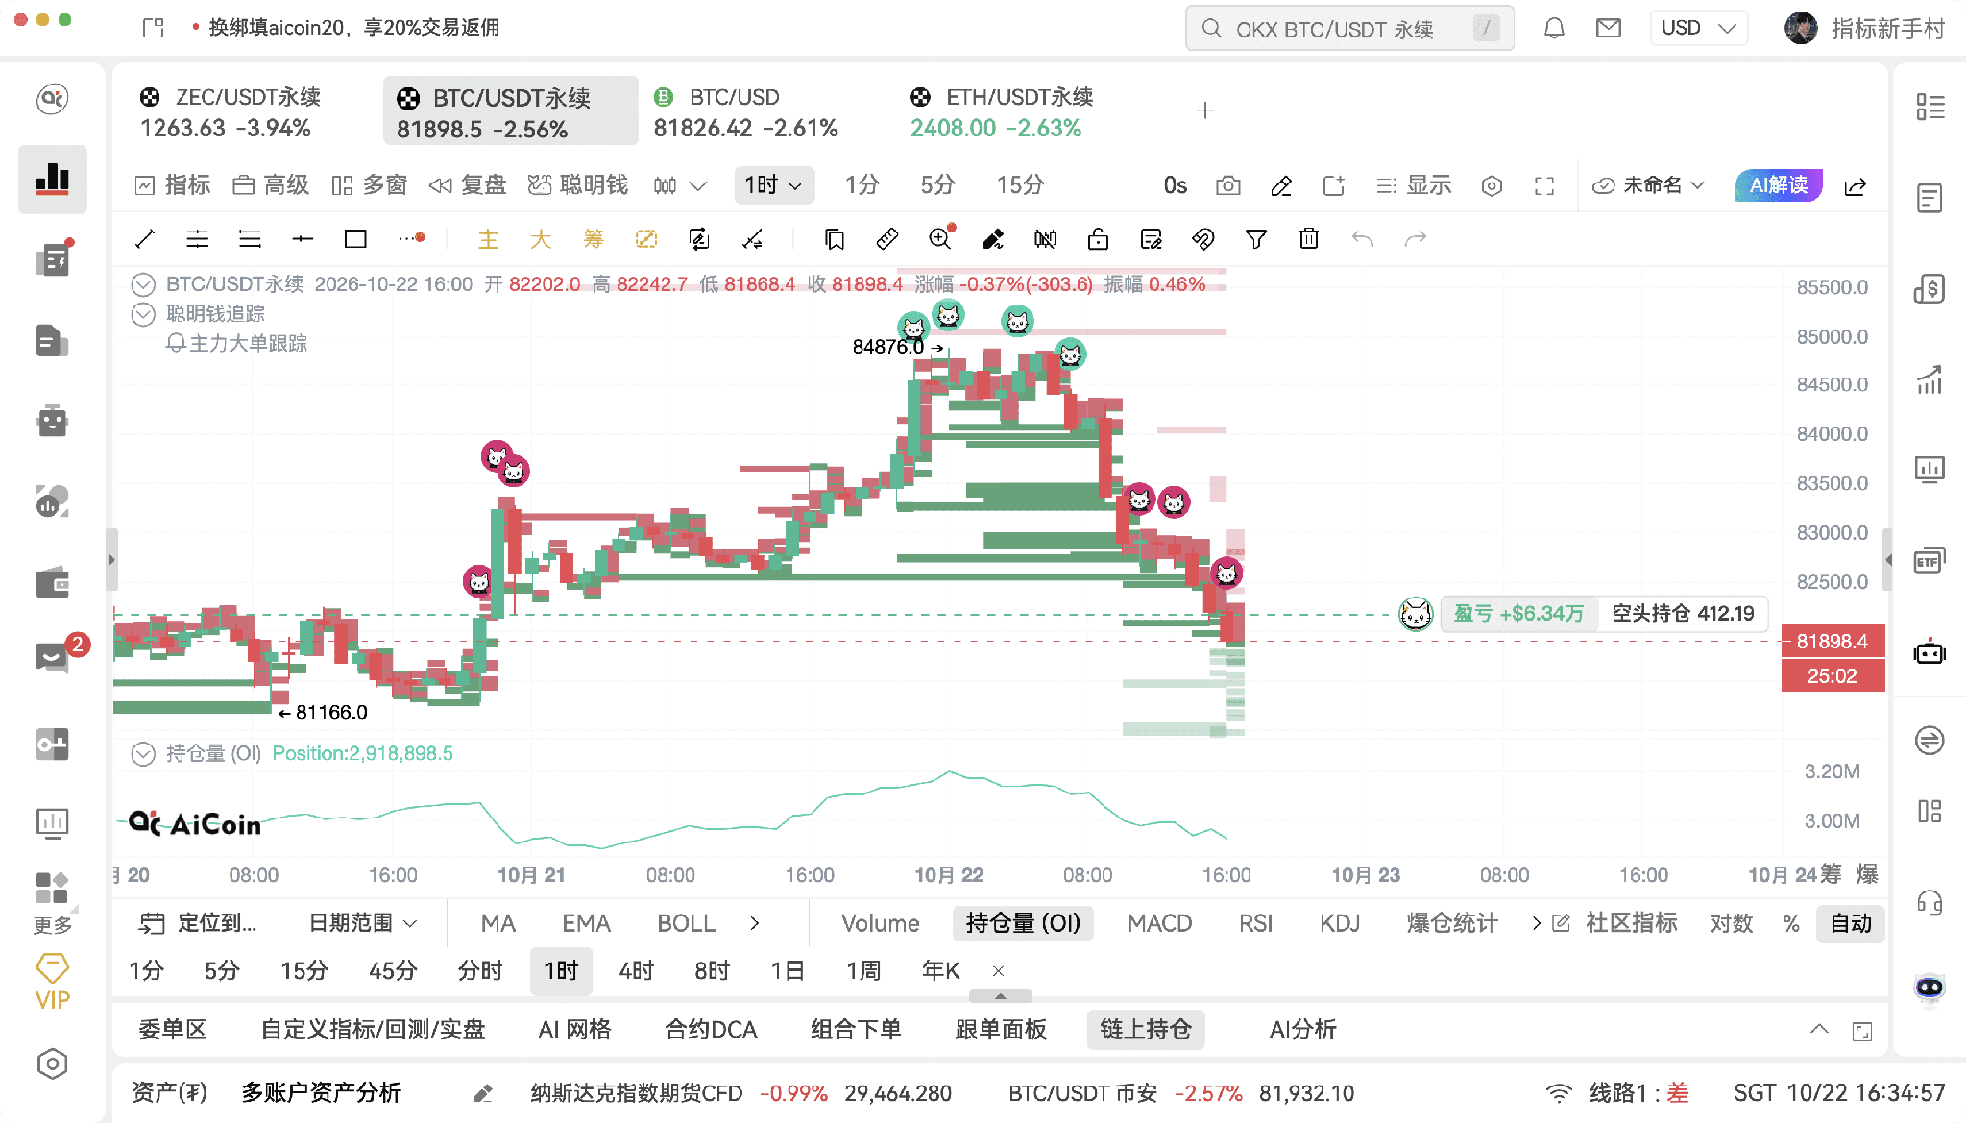Switch to the ETH/USDT永续 tab
1966x1123 pixels.
(x=1002, y=111)
